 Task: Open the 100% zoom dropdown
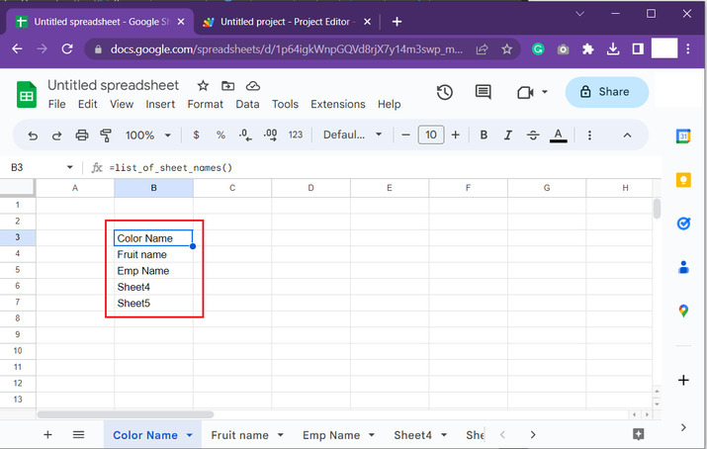(x=148, y=135)
